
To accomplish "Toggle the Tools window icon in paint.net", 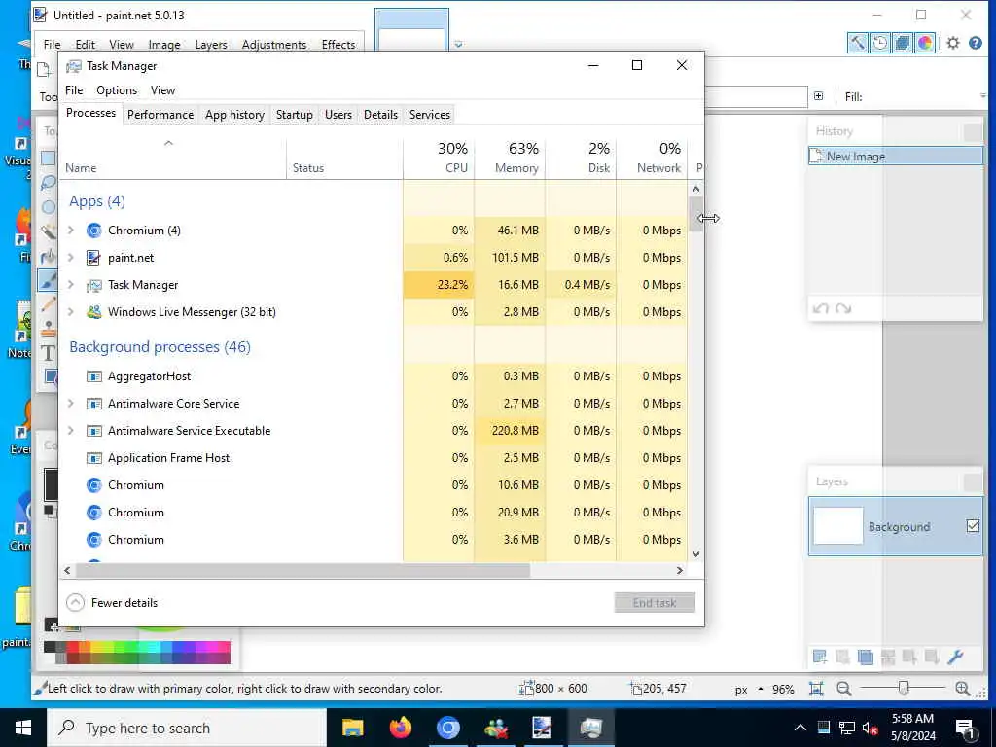I will [x=858, y=43].
